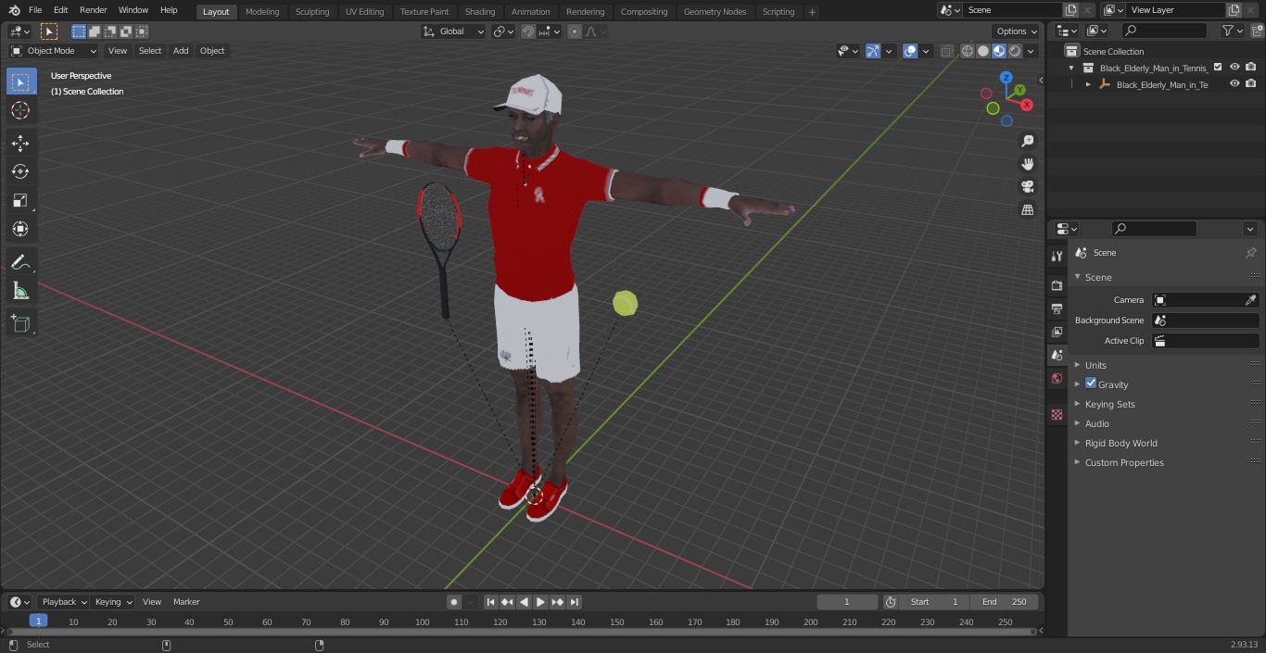
Task: Hide Black_Elderly_Man_in_Tennis collection with eye icon
Action: tap(1234, 68)
